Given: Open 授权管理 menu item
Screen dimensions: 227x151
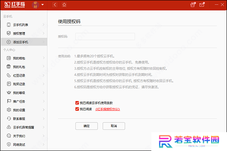Looking at the screenshot, I should (x=24, y=33).
